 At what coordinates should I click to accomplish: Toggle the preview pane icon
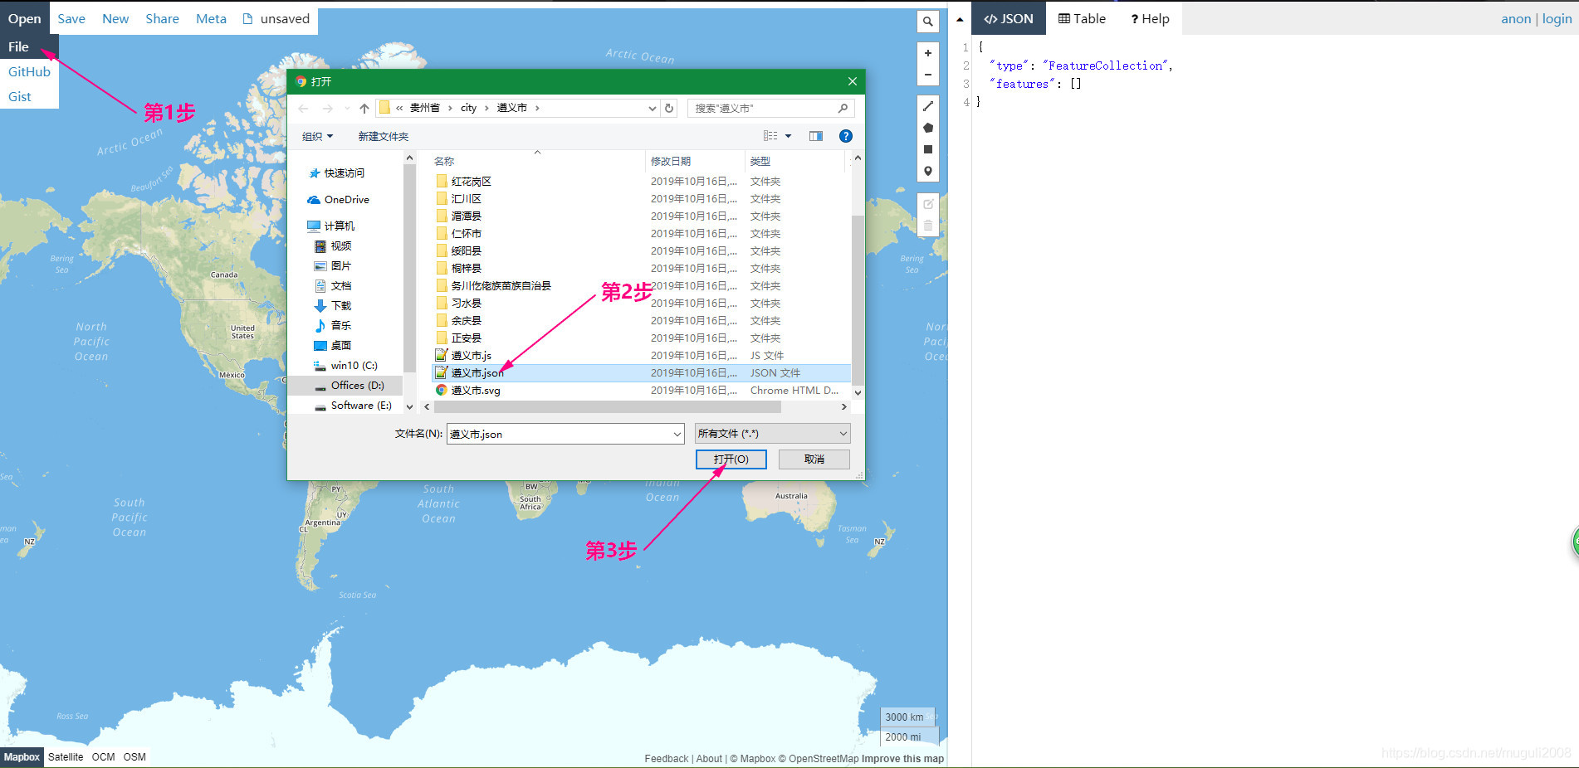(816, 136)
